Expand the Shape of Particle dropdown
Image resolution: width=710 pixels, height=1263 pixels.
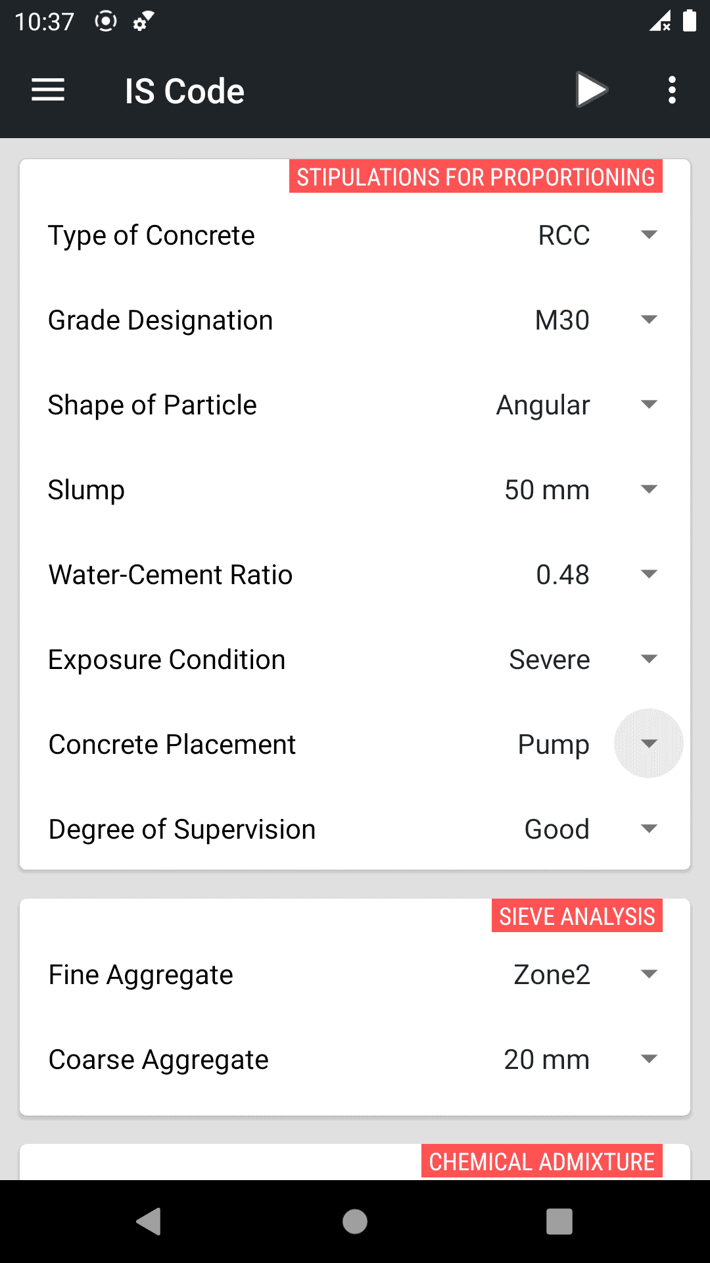click(x=648, y=405)
